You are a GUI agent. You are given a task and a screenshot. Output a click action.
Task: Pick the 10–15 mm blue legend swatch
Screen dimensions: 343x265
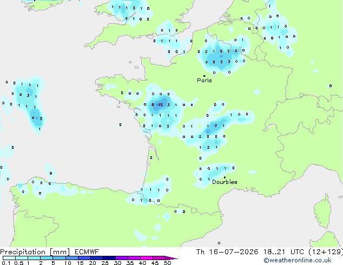tap(71, 258)
